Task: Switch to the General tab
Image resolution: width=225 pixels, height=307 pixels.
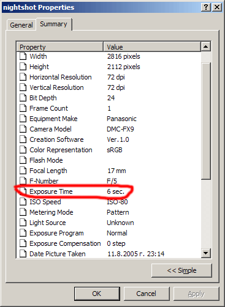Action: (x=21, y=25)
